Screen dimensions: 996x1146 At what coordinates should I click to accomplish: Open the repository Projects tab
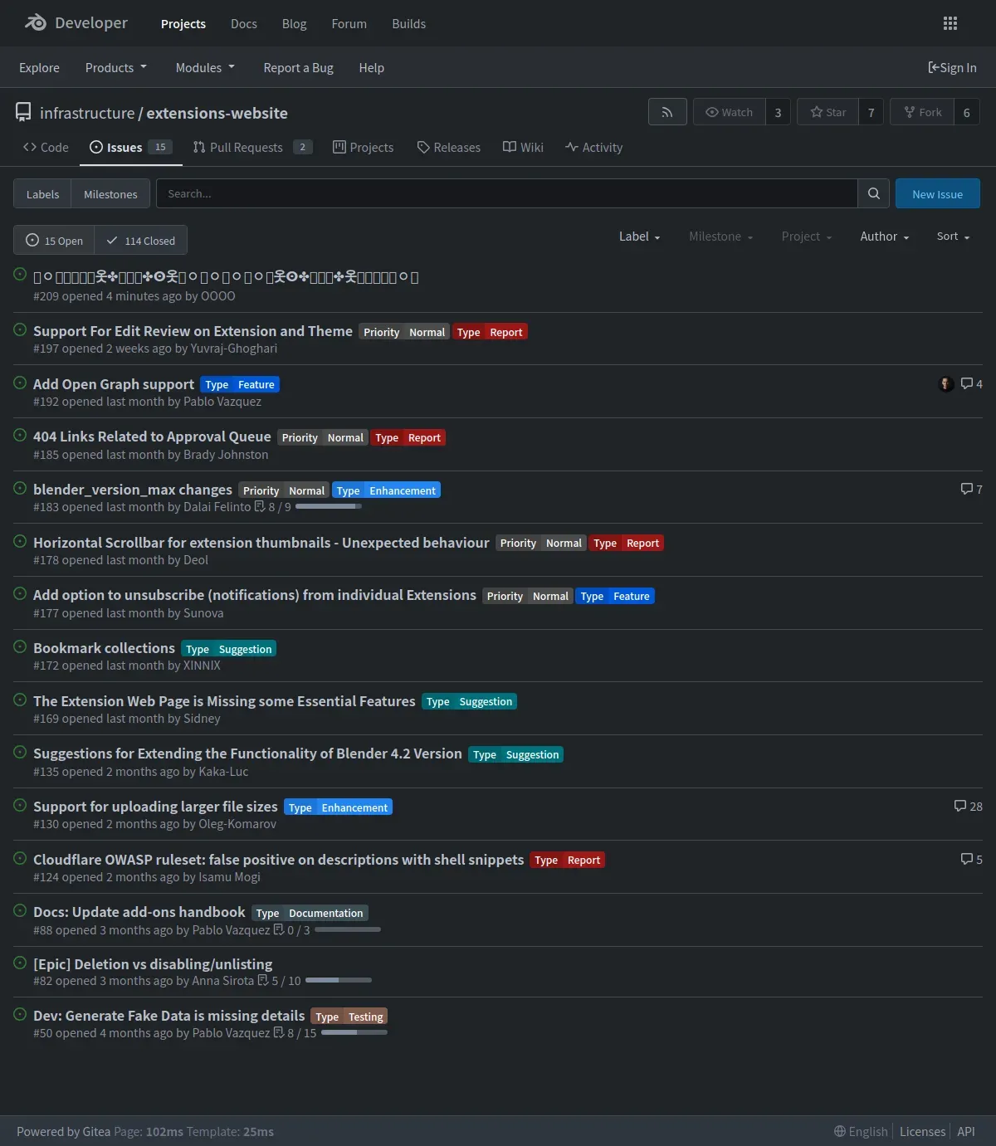364,147
